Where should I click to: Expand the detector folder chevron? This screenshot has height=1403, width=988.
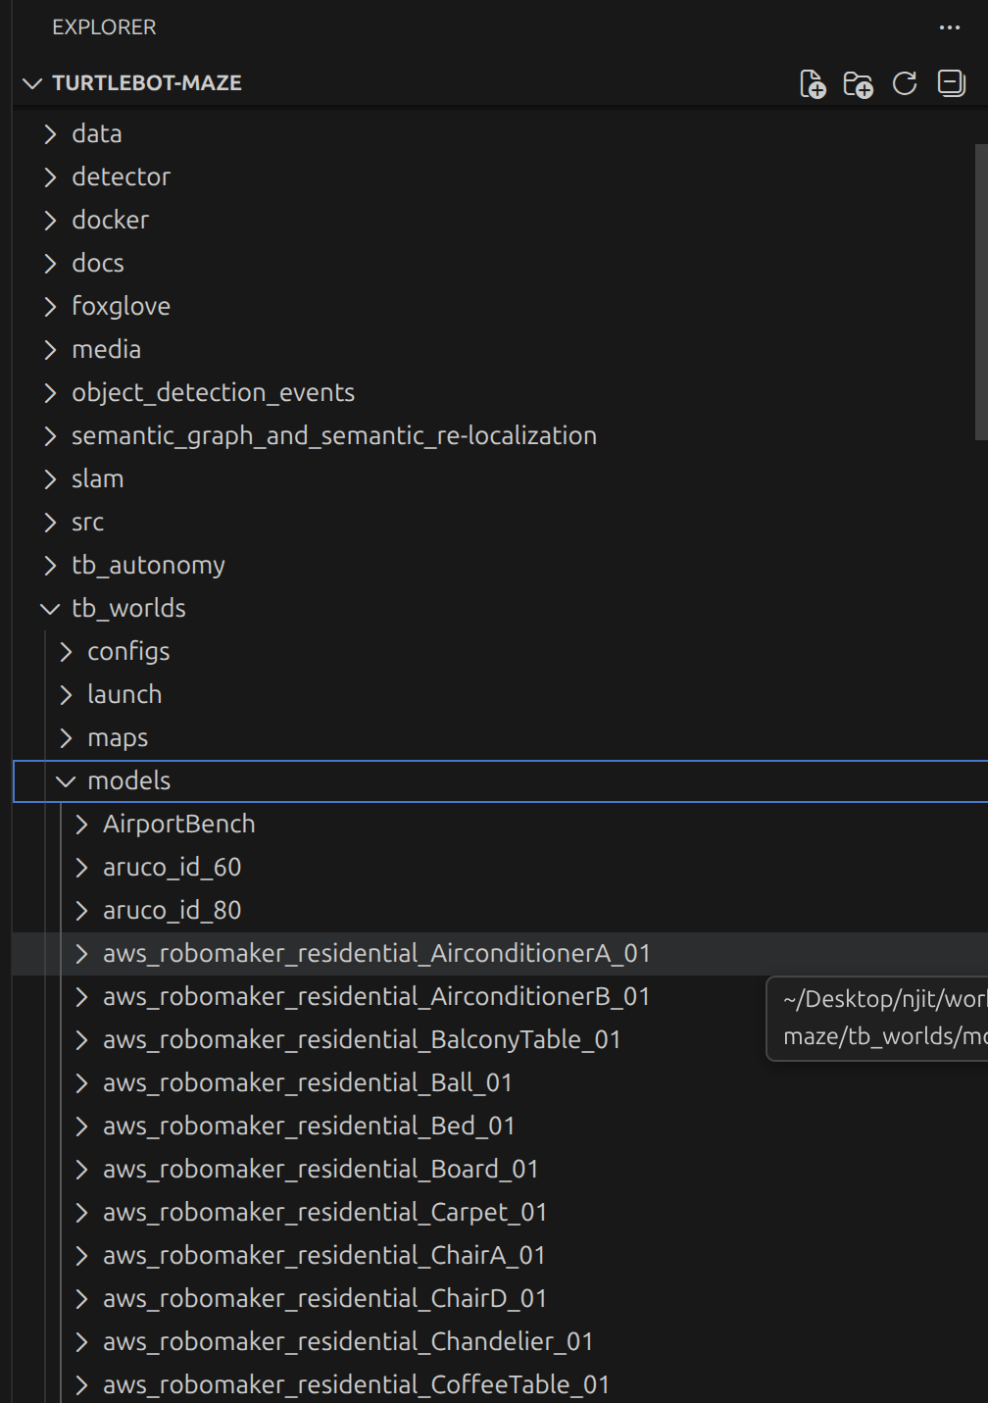50,177
